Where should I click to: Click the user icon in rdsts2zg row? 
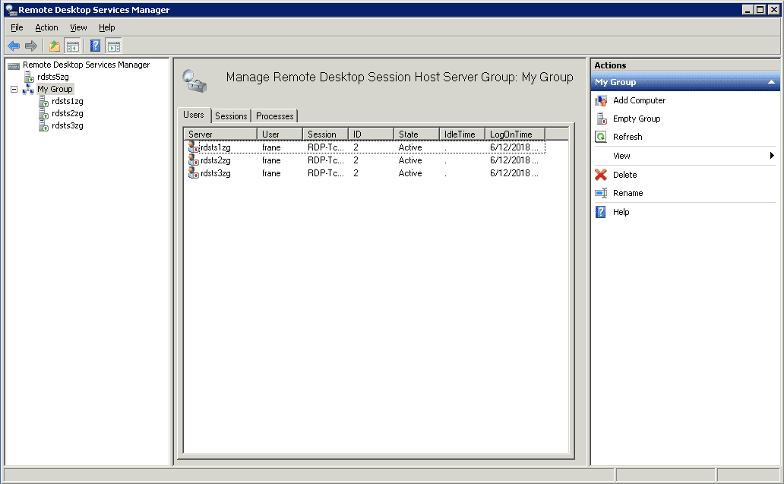pos(194,160)
